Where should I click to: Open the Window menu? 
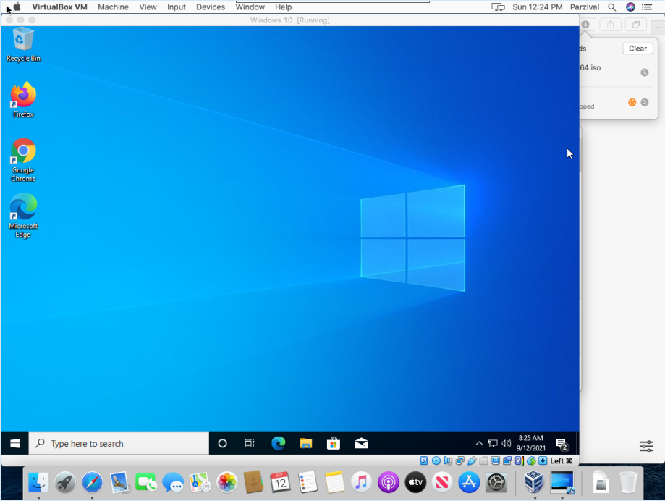(250, 7)
